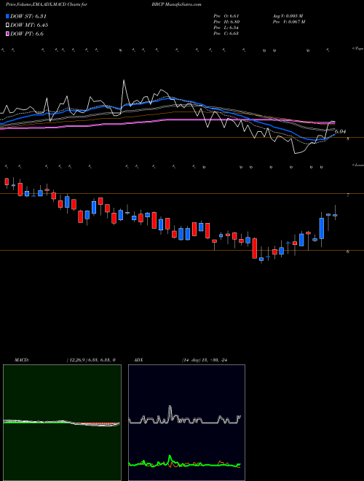Click the 'Avg V: 0.005 M' value
The height and width of the screenshot is (481, 364).
coord(288,16)
